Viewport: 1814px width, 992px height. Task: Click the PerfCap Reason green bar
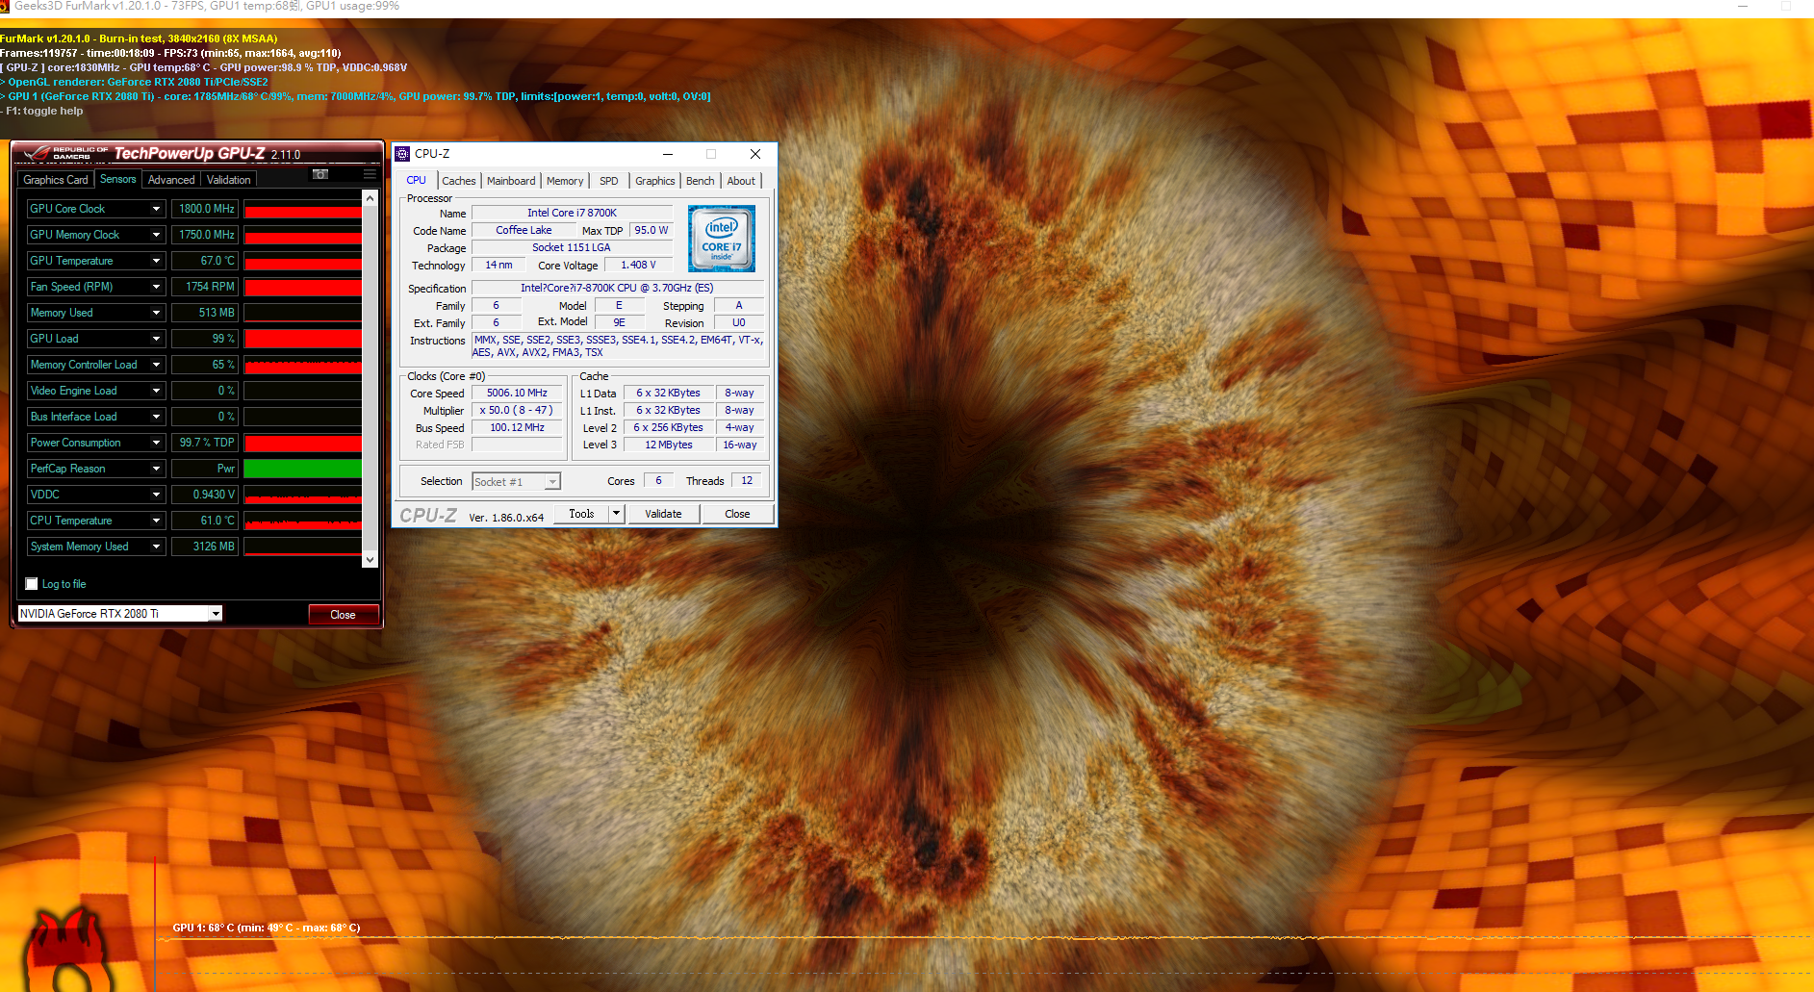pos(302,469)
